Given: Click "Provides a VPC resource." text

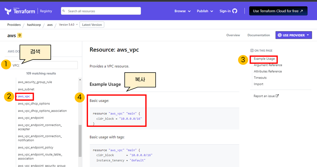Looking at the screenshot, I should [x=110, y=66].
